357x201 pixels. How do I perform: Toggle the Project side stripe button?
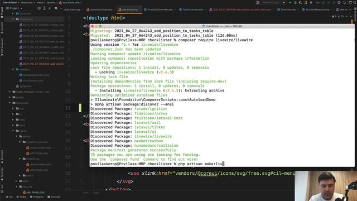pos(2,13)
